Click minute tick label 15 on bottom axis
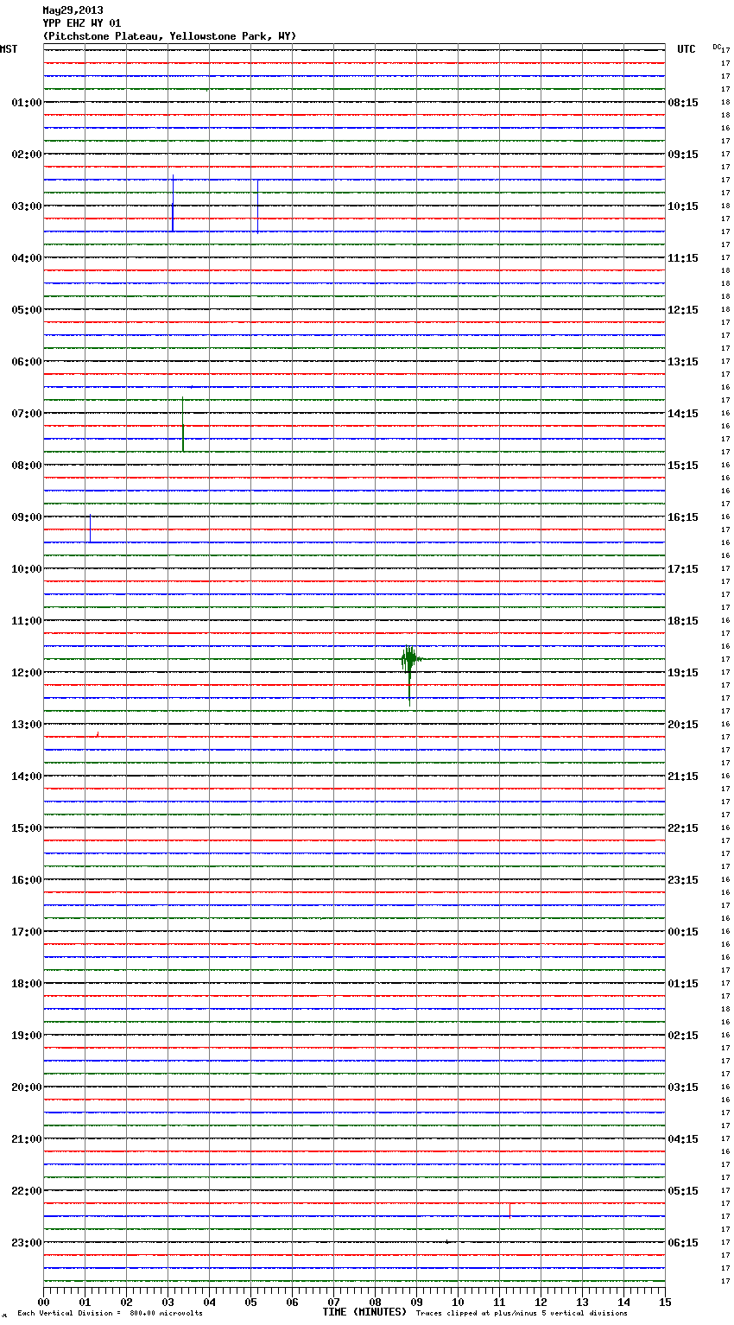This screenshot has width=734, height=1325. pos(665,1302)
